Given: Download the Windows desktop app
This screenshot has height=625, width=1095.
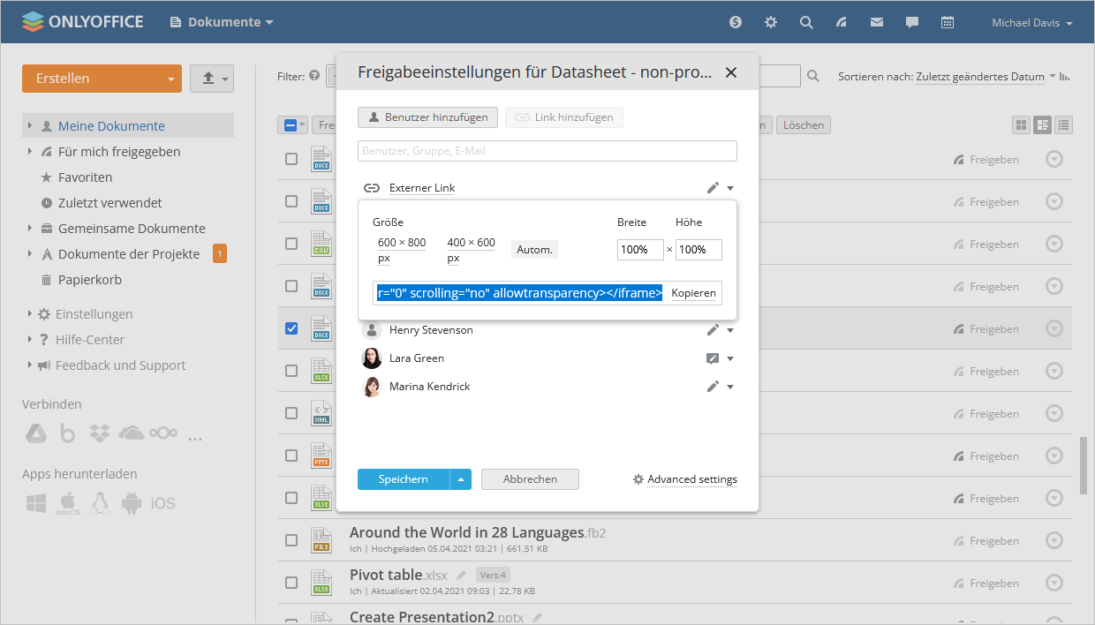Looking at the screenshot, I should click(35, 503).
